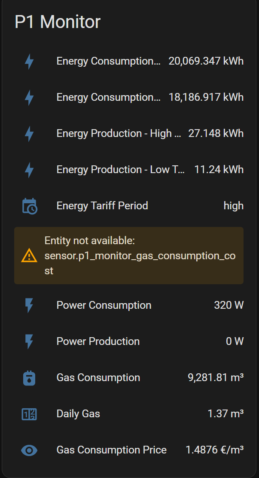Open the Energy Tariff Period entity
The image size is (259, 478).
102,206
